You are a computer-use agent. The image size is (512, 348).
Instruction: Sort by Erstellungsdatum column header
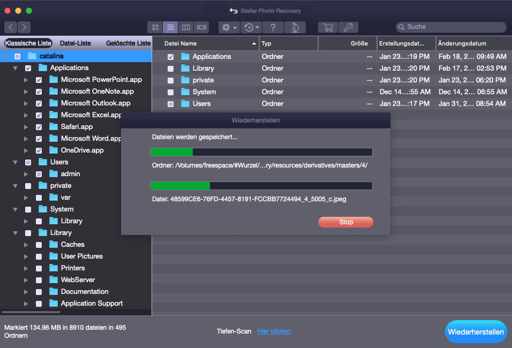click(406, 43)
